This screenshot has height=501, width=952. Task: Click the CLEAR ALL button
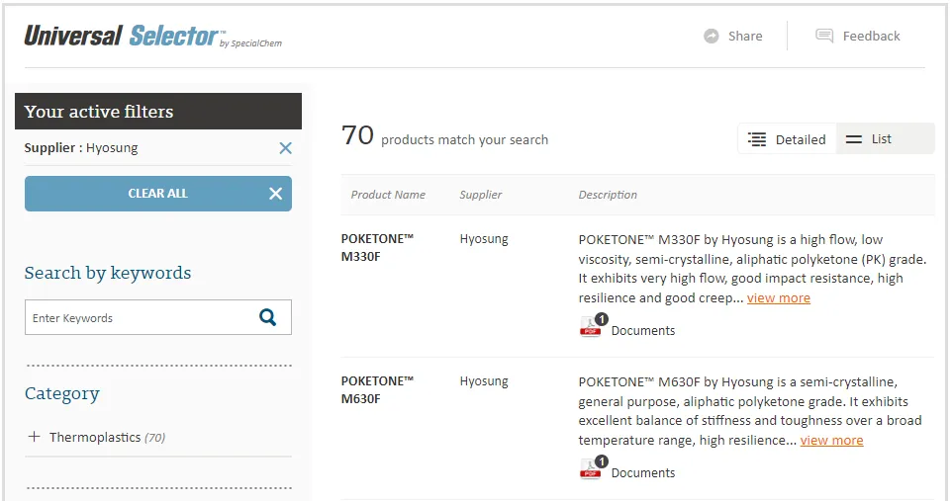click(x=158, y=194)
